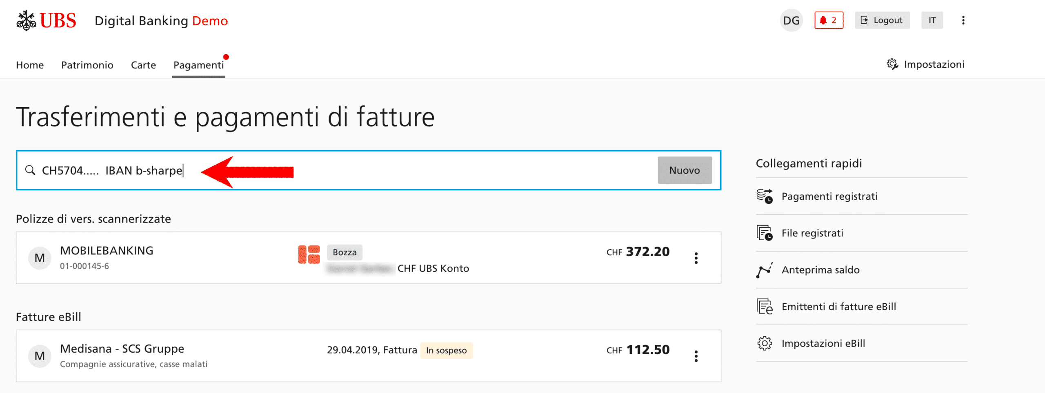Log out with the Logout button
1045x393 pixels.
coord(882,20)
